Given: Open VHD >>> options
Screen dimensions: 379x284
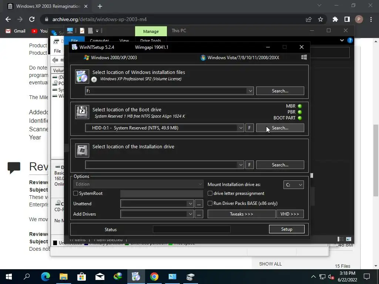Looking at the screenshot, I should coord(290,214).
